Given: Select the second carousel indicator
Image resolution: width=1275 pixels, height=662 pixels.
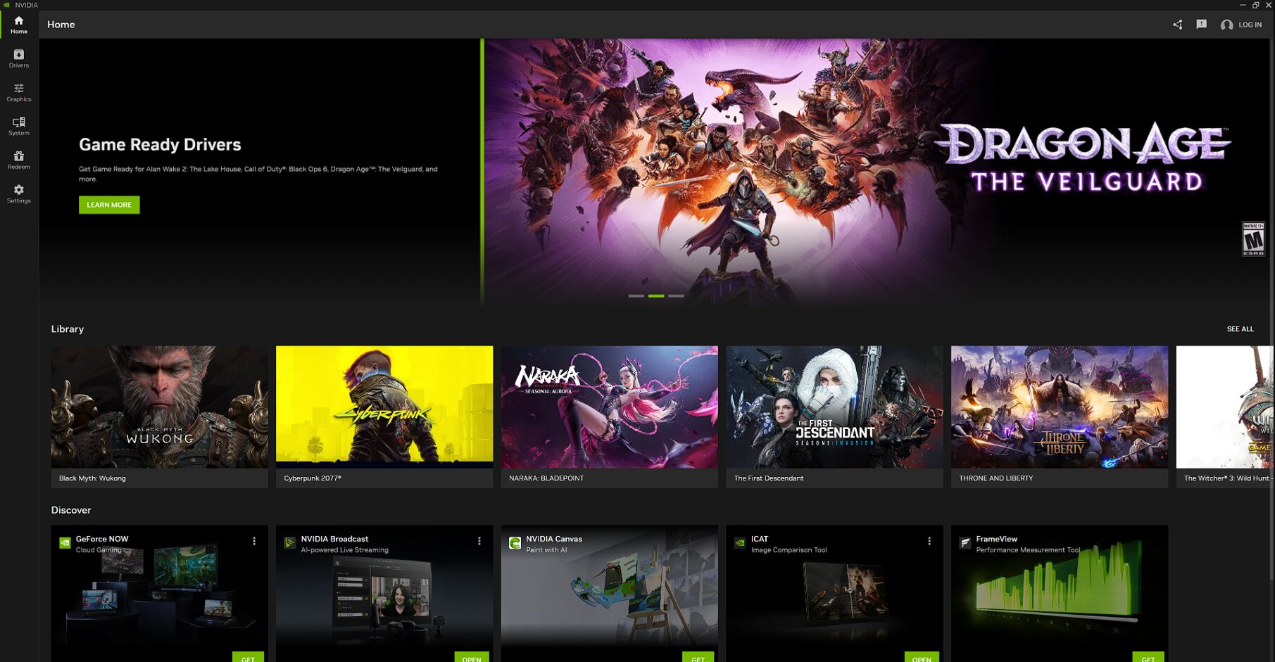Looking at the screenshot, I should tap(656, 295).
